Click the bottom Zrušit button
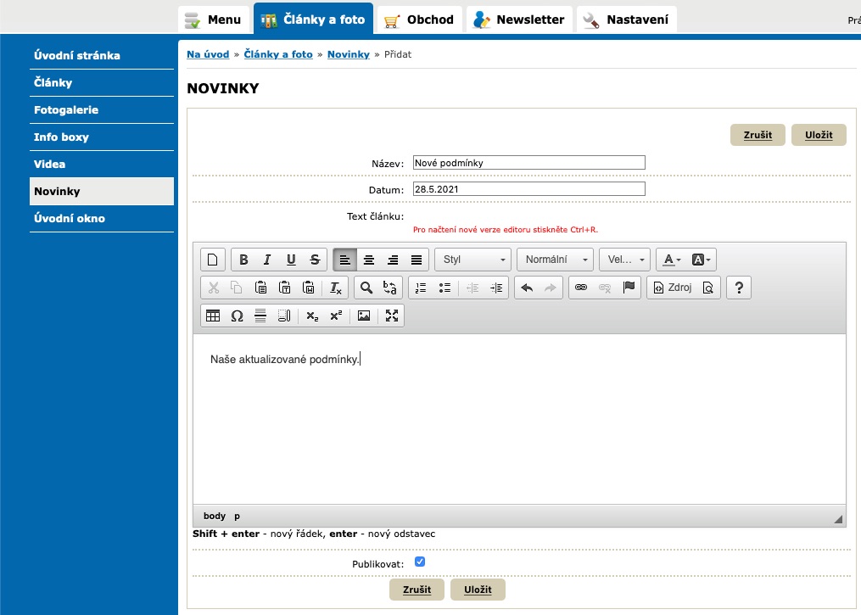Viewport: 861px width, 615px height. point(417,590)
